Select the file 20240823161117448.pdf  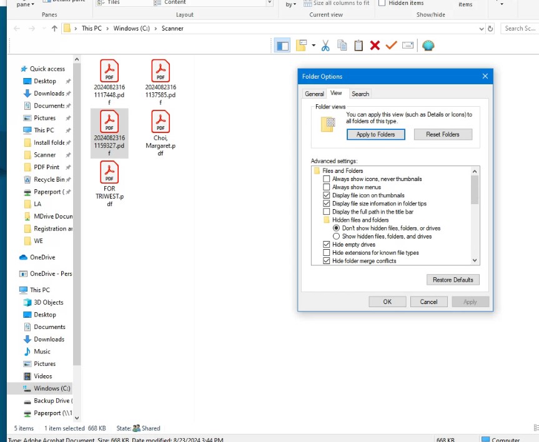coord(109,82)
